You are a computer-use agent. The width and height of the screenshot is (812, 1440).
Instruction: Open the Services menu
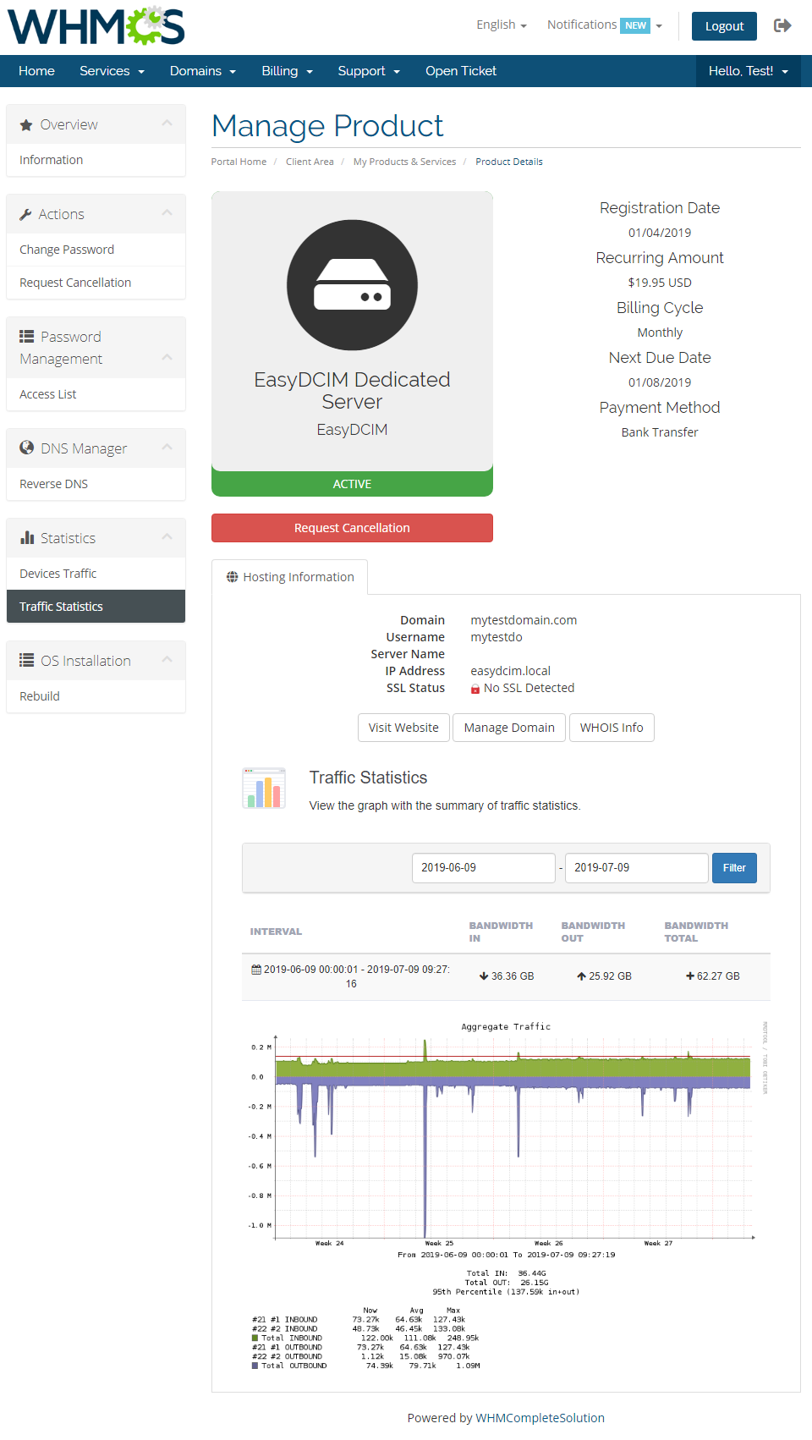112,71
